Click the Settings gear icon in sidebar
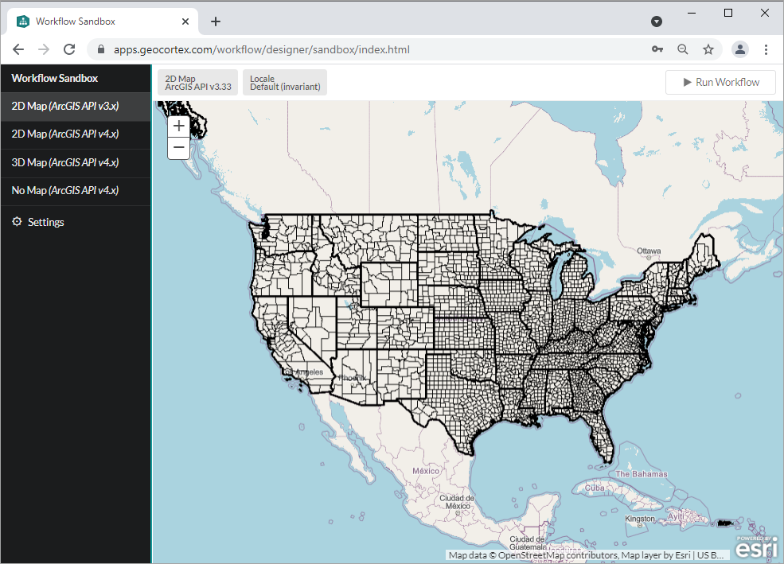The width and height of the screenshot is (784, 564). point(17,221)
